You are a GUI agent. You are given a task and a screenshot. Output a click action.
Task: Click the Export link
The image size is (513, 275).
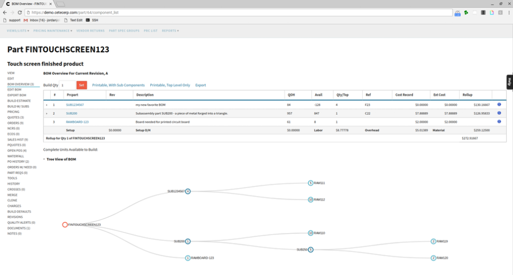200,85
